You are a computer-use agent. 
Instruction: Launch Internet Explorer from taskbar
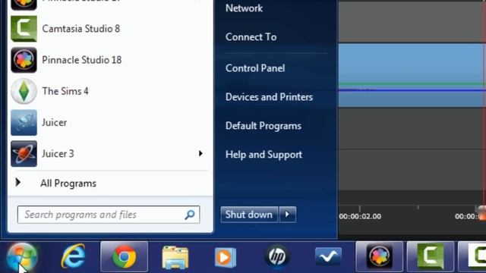tap(73, 256)
